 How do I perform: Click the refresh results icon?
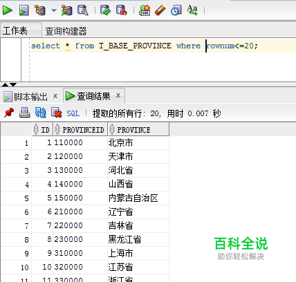tap(40, 113)
